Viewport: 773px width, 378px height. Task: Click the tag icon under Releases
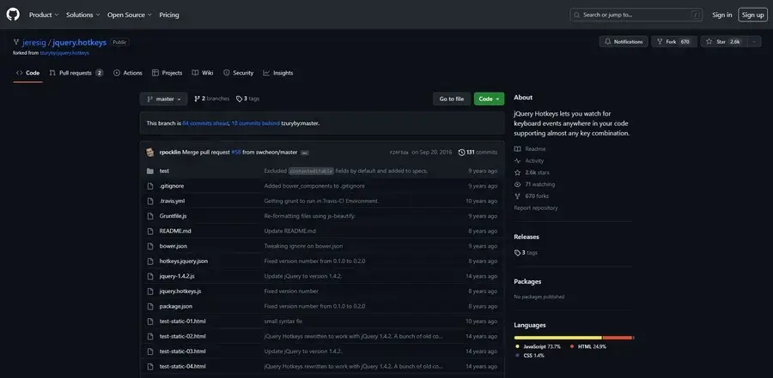click(517, 253)
